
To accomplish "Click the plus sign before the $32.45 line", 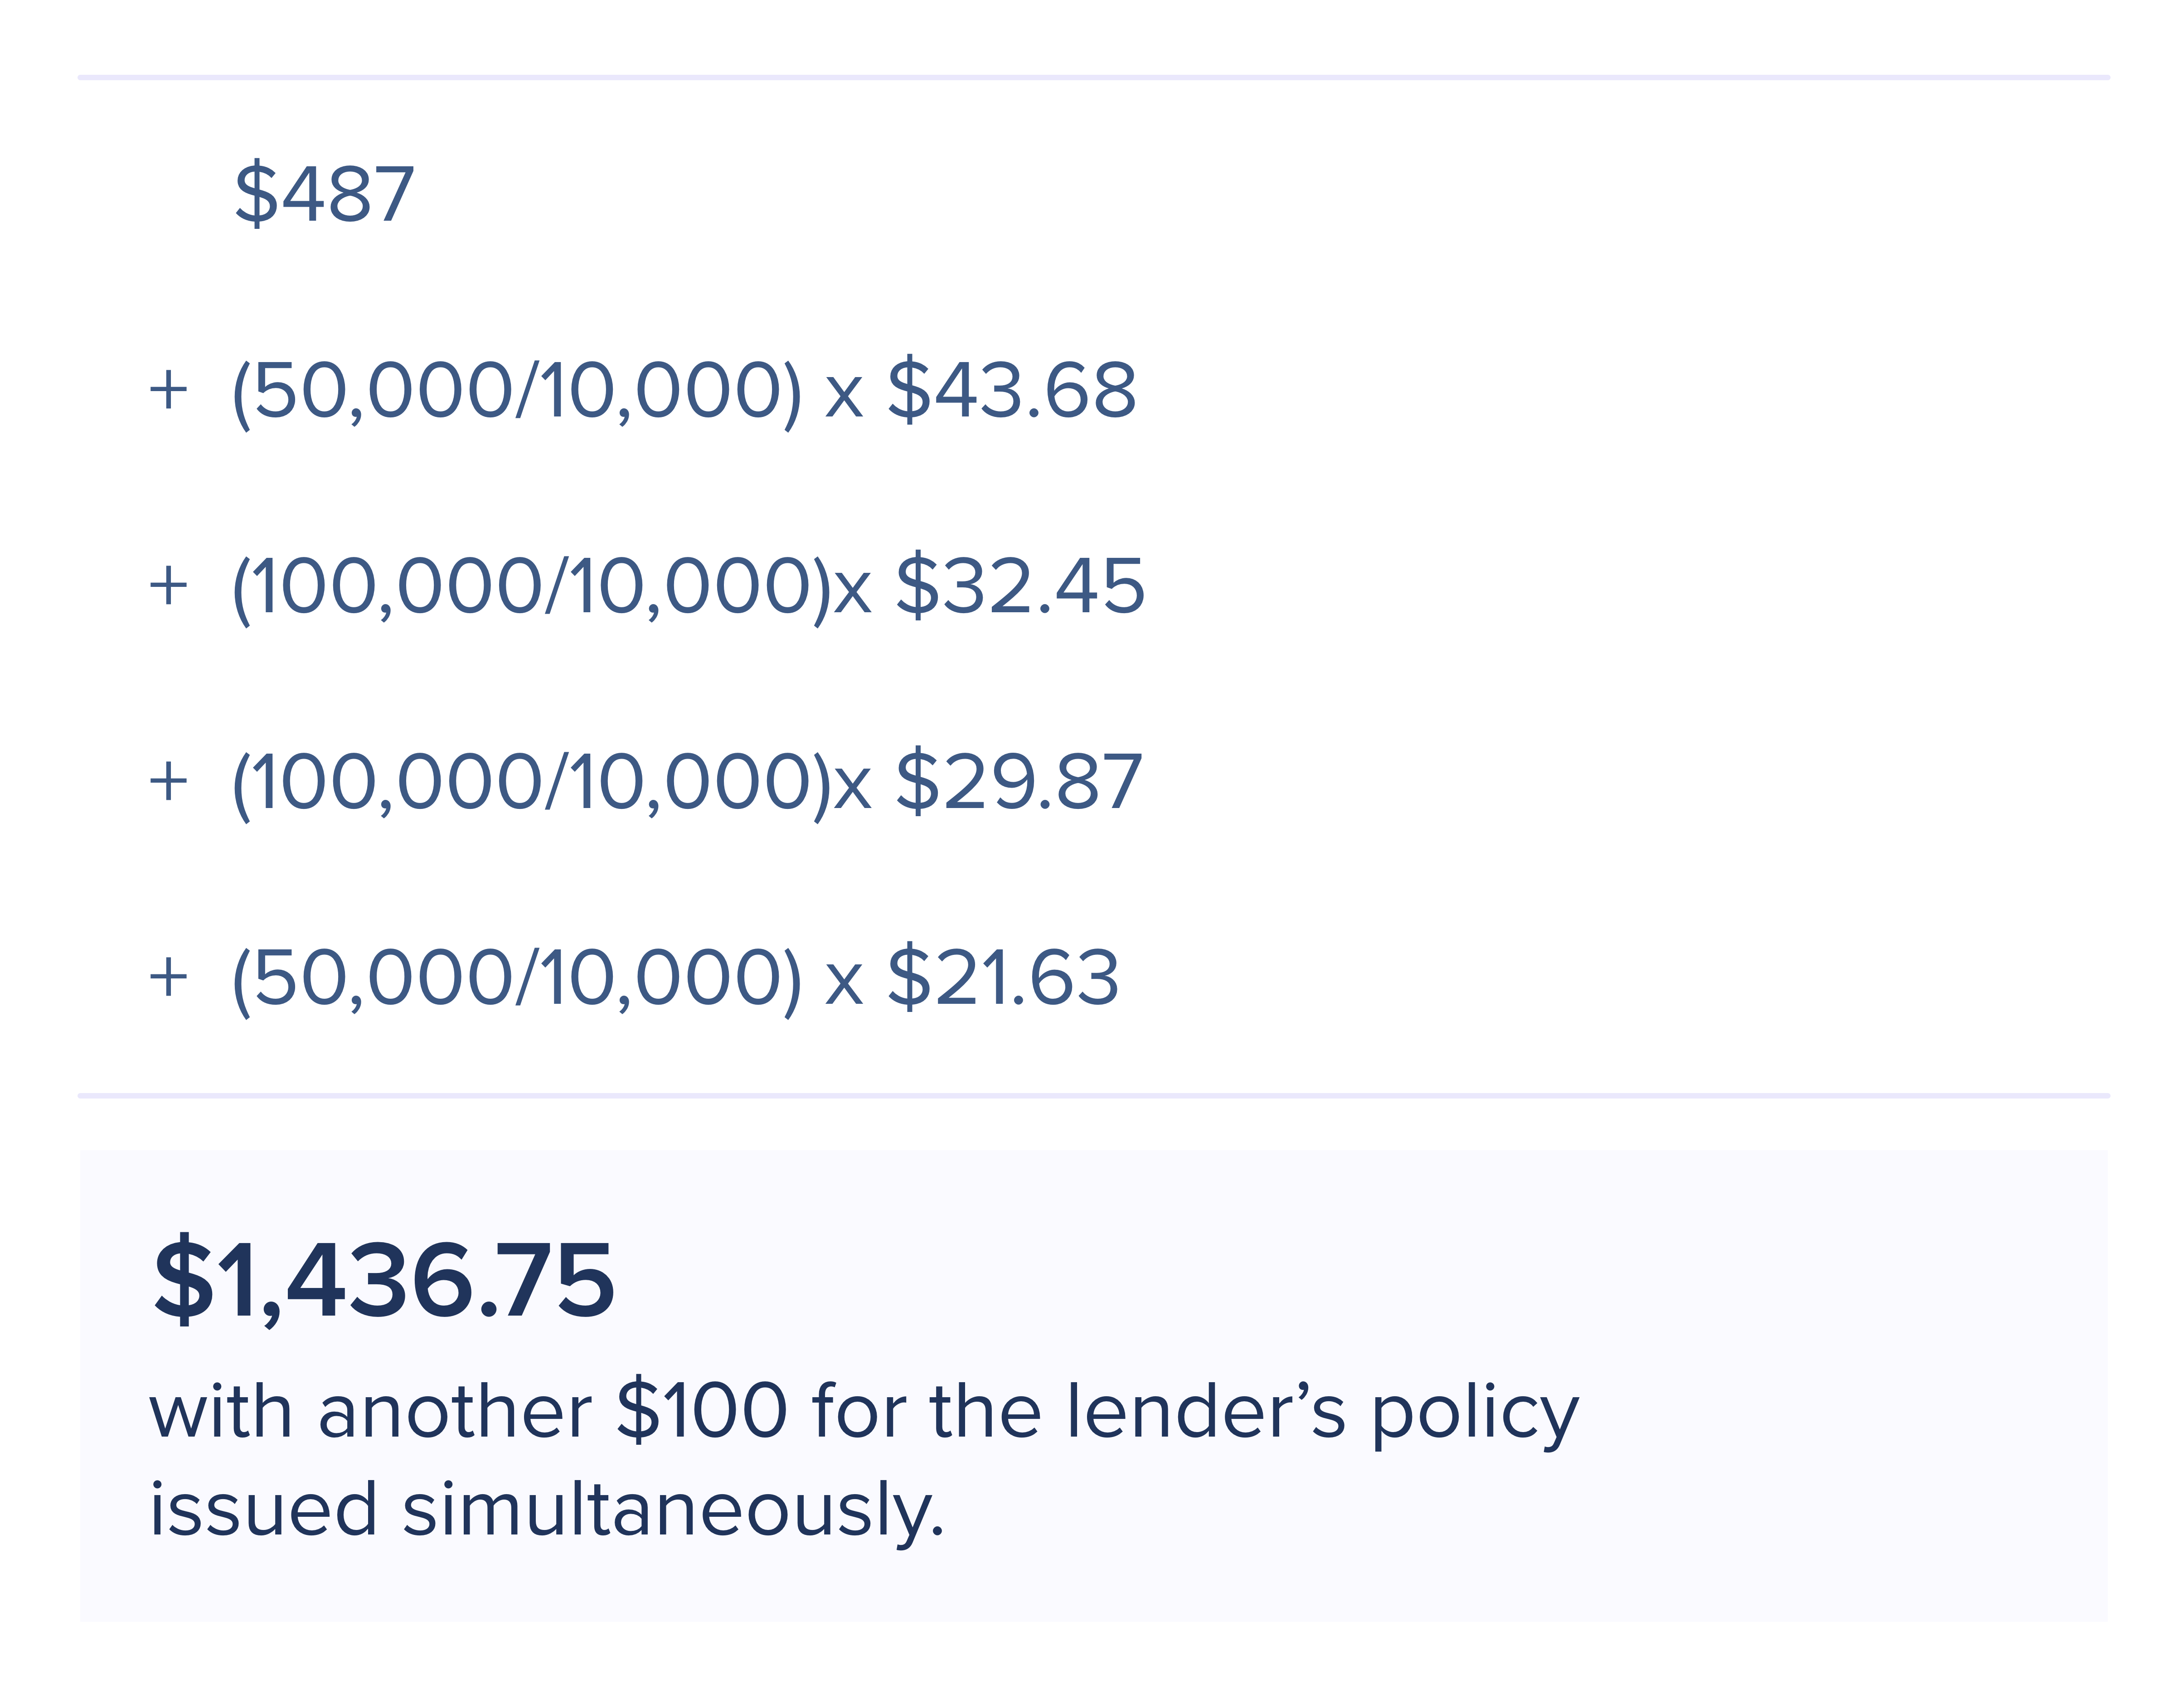I will (x=168, y=585).
